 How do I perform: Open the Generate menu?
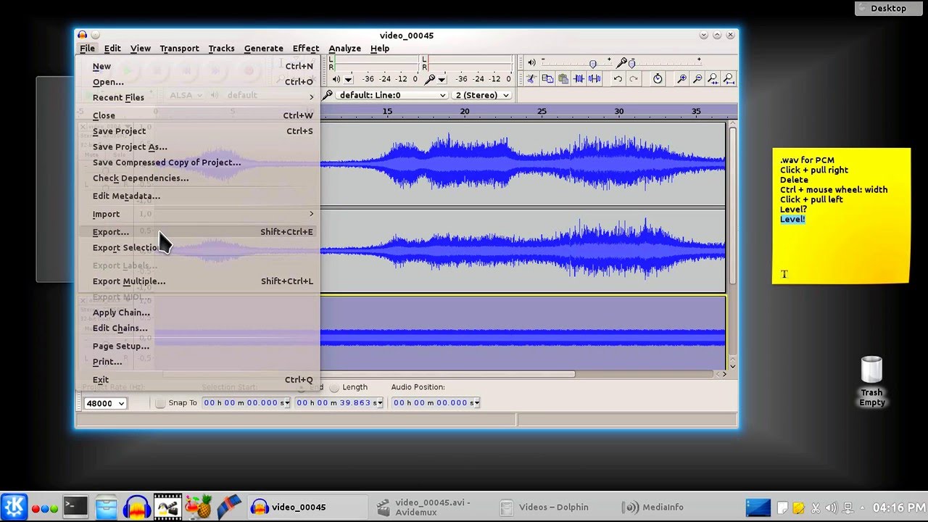263,49
